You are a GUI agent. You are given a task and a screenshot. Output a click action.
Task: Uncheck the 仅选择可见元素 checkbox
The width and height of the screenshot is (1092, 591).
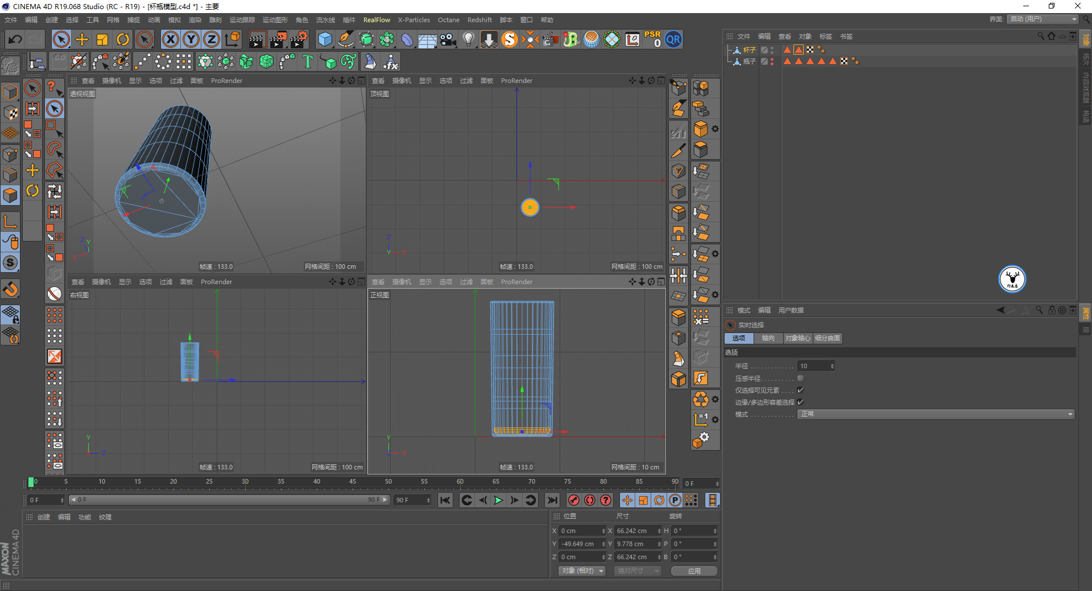pyautogui.click(x=800, y=390)
